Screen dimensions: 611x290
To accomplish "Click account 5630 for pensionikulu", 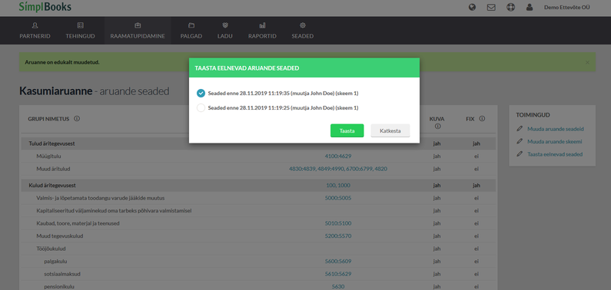I will click(338, 286).
